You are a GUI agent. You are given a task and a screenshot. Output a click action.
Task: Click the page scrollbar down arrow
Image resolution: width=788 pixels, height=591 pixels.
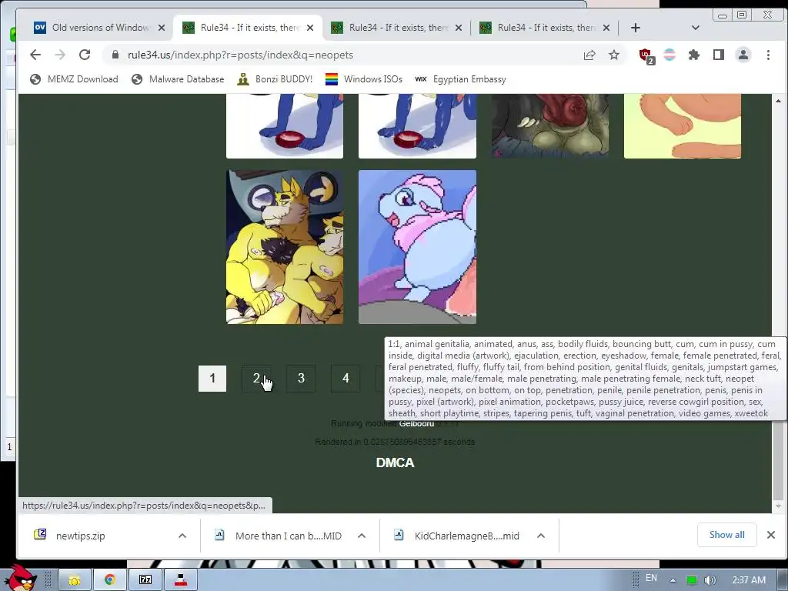click(778, 506)
